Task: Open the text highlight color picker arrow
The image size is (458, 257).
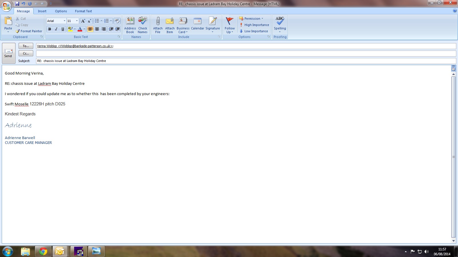Action: [75, 29]
